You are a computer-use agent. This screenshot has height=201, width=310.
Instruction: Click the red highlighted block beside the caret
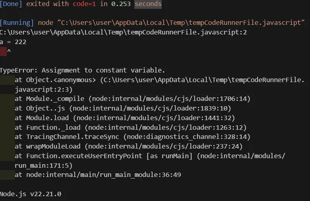coord(3,51)
